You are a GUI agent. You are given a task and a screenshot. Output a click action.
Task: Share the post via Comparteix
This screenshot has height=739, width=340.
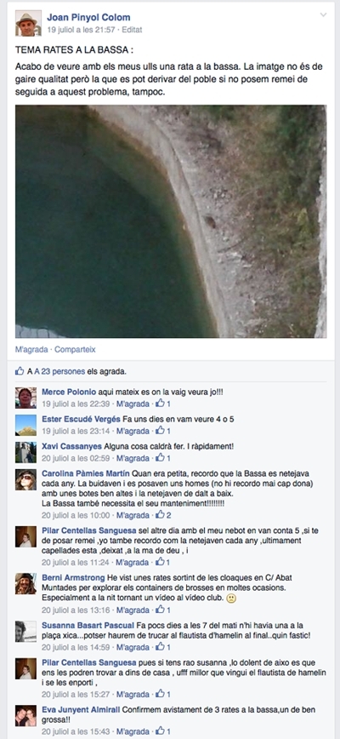(75, 350)
